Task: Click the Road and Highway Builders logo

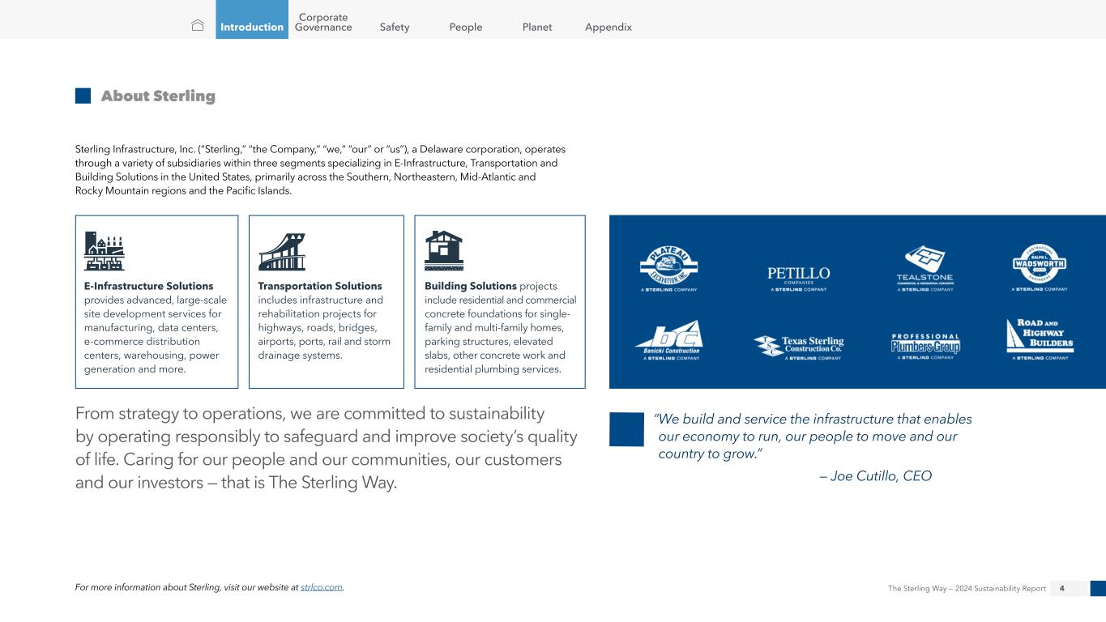Action: [x=1039, y=339]
